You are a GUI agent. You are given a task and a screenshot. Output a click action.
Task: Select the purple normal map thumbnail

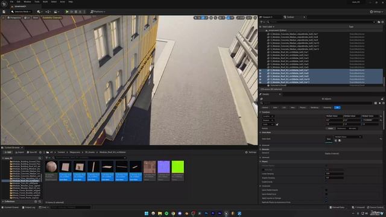click(x=163, y=166)
